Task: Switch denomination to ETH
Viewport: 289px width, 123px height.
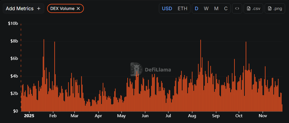Action: pyautogui.click(x=182, y=9)
